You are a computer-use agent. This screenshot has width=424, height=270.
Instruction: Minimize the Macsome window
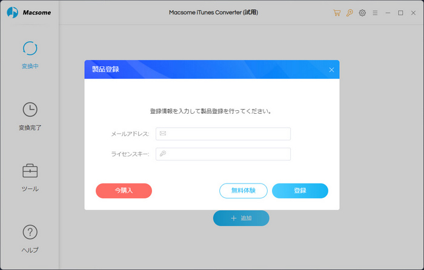(x=388, y=13)
